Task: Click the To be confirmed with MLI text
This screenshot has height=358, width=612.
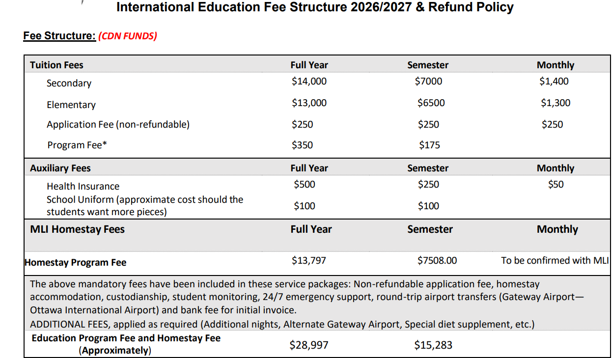Action: tap(555, 261)
